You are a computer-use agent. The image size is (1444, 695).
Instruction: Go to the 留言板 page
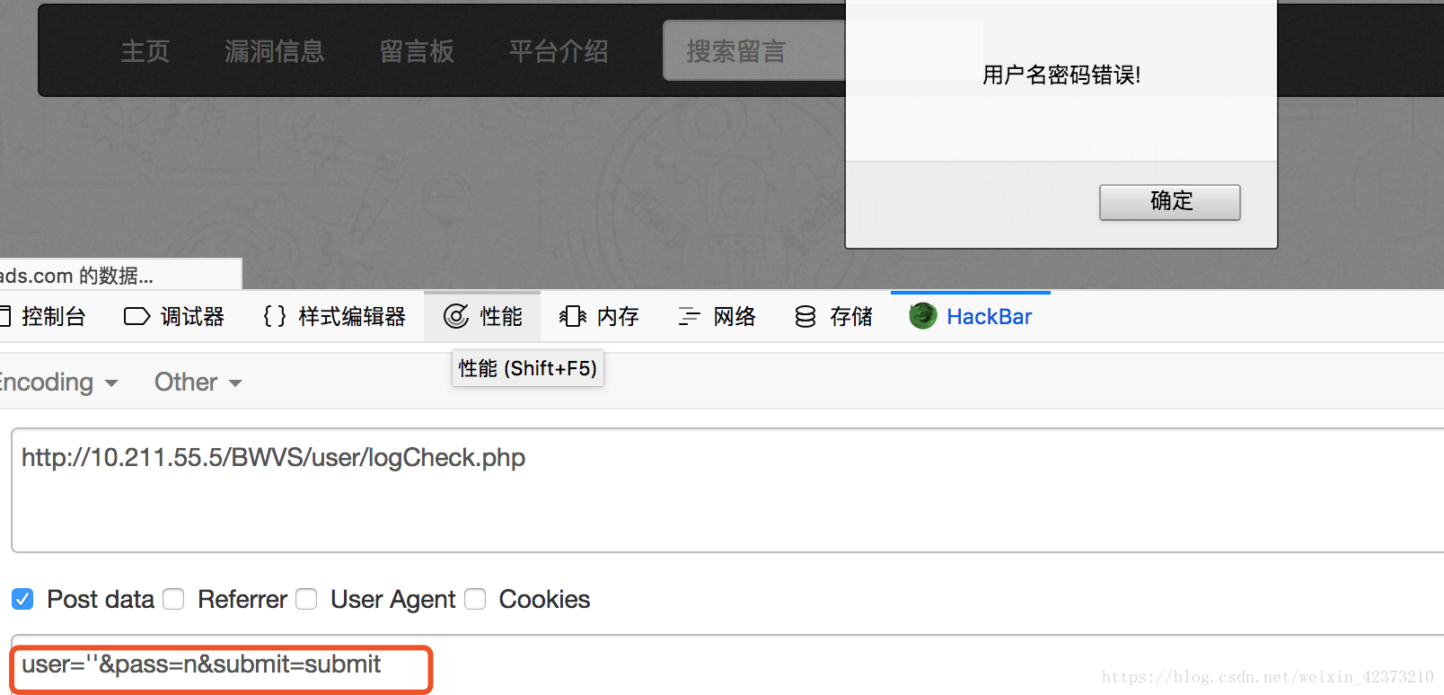[417, 51]
